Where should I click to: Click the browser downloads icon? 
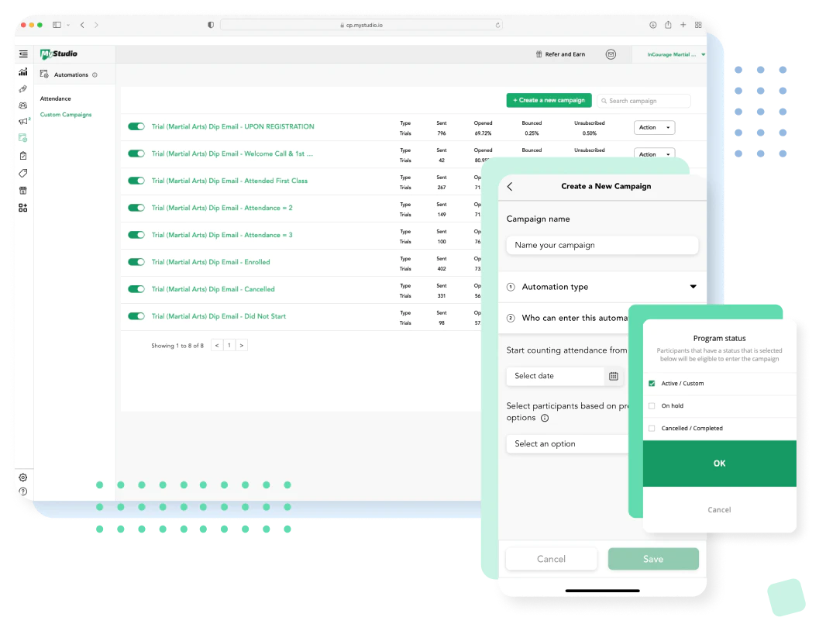click(652, 25)
